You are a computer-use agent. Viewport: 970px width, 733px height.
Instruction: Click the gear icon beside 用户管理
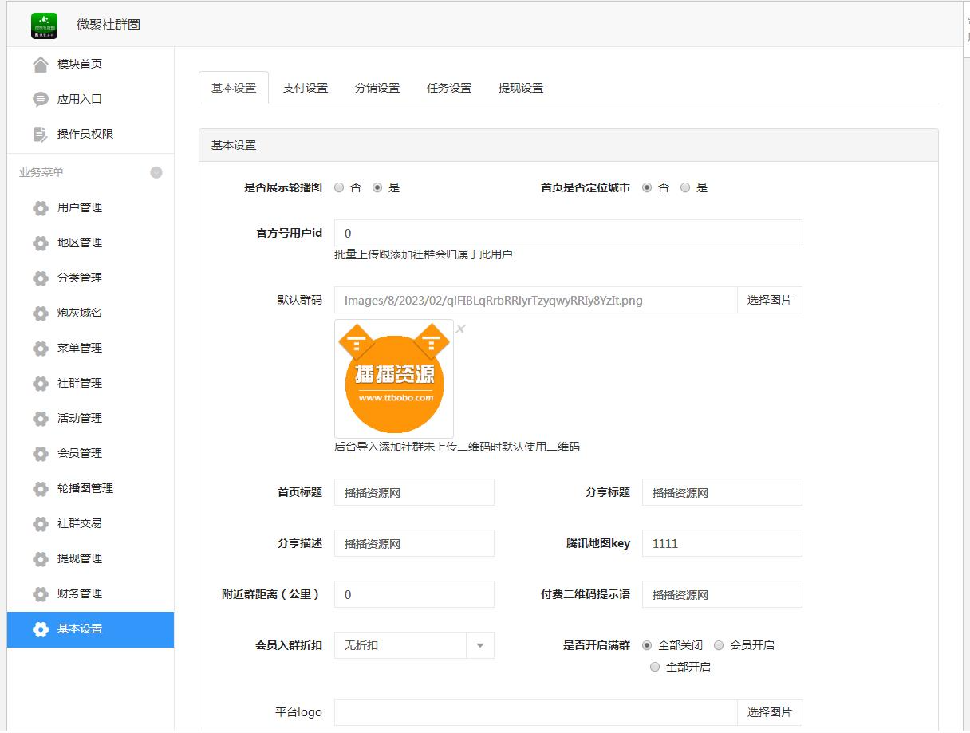coord(41,207)
